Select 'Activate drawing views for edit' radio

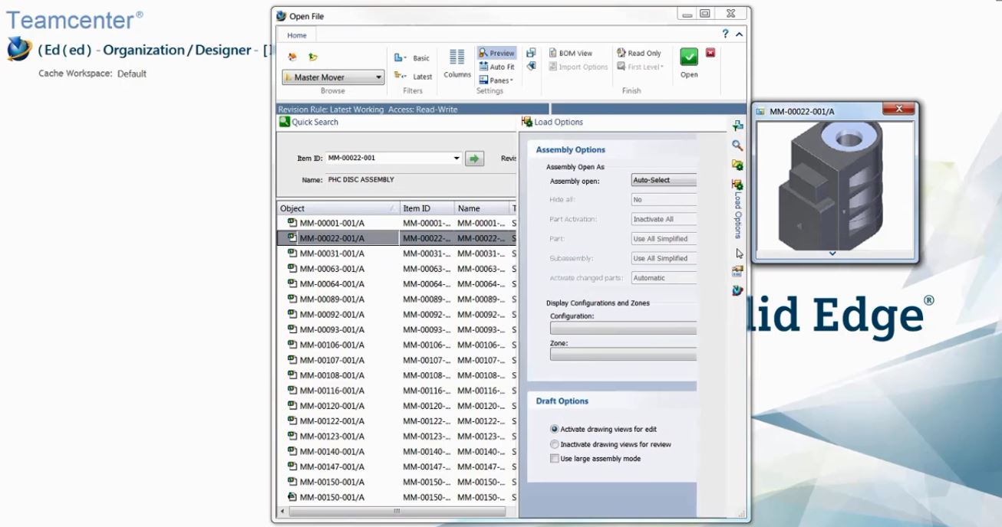point(555,430)
